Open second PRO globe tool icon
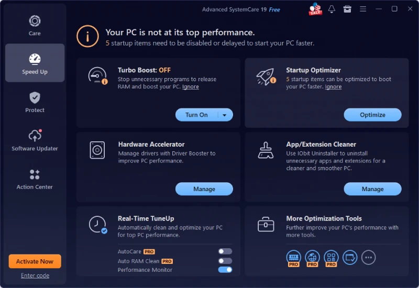This screenshot has width=419, height=288. [312, 258]
